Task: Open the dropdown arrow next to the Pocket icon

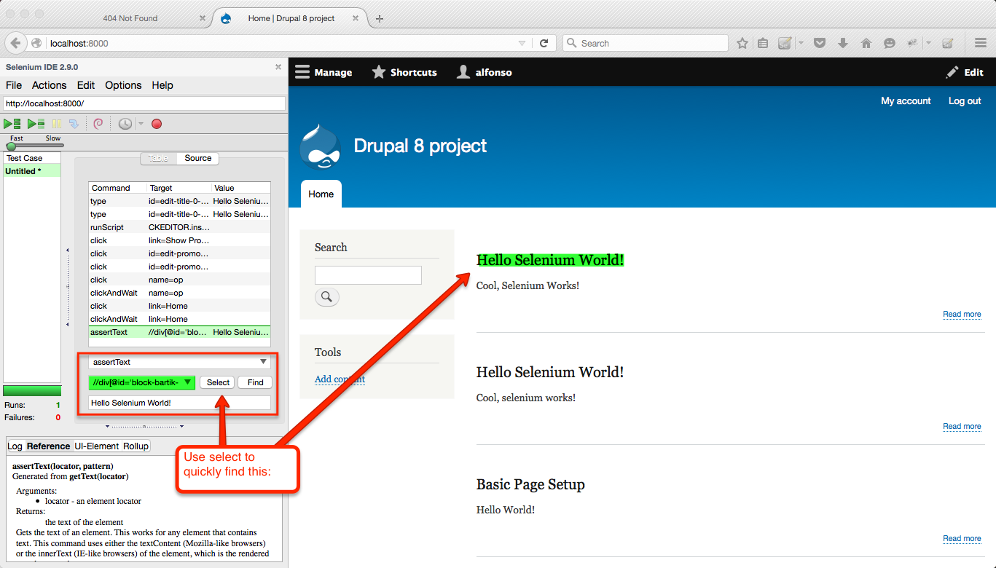Action: coord(801,43)
